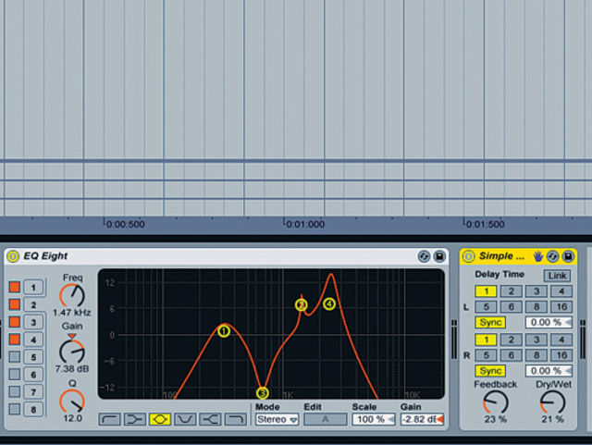Click the Scale field showing 100 %

point(374,420)
